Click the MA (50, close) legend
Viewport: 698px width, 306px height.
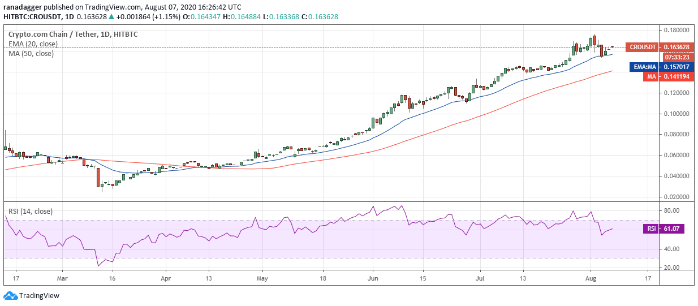coord(31,54)
